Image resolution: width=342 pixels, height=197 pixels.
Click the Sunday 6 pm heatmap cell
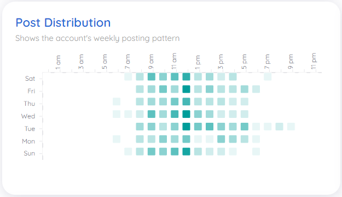tap(256, 152)
